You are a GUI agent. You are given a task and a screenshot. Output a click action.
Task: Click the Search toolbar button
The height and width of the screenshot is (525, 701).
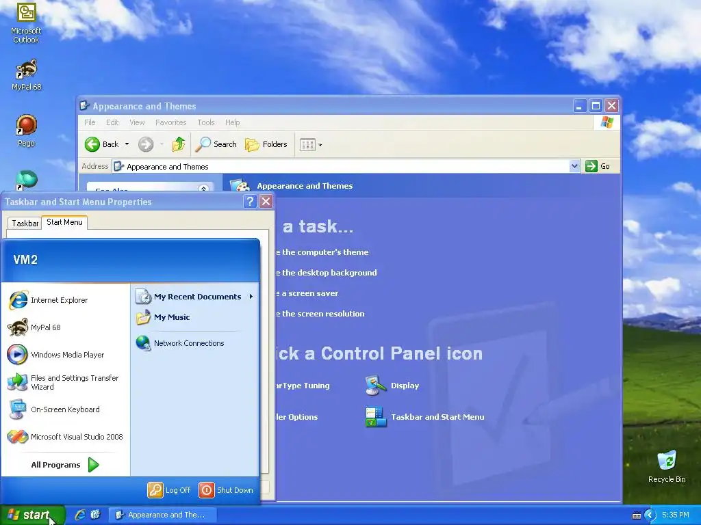tap(216, 144)
